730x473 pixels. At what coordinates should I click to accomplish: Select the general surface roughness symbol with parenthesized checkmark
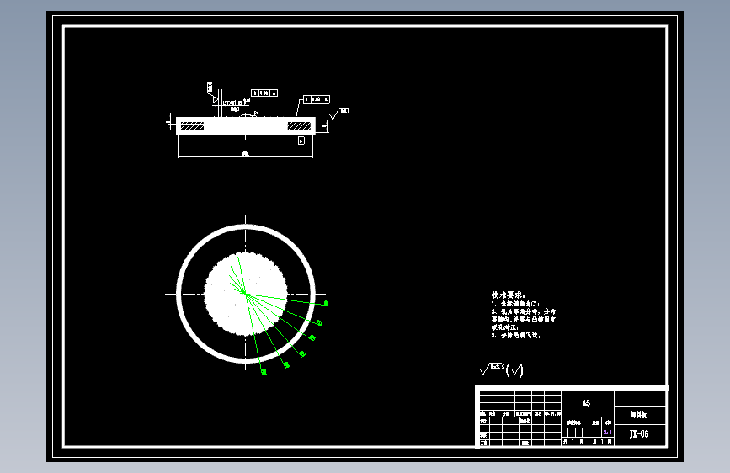tap(502, 369)
